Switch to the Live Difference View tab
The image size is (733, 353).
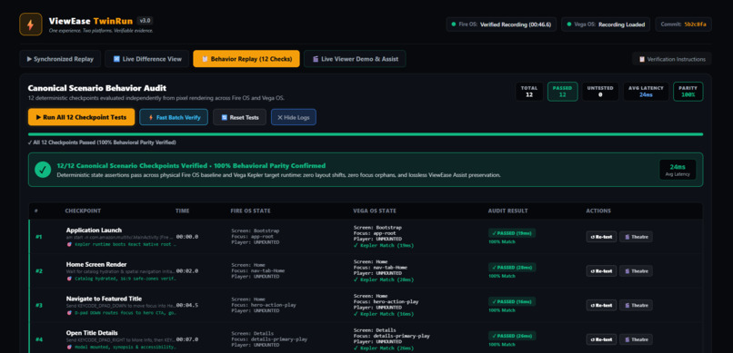point(146,59)
